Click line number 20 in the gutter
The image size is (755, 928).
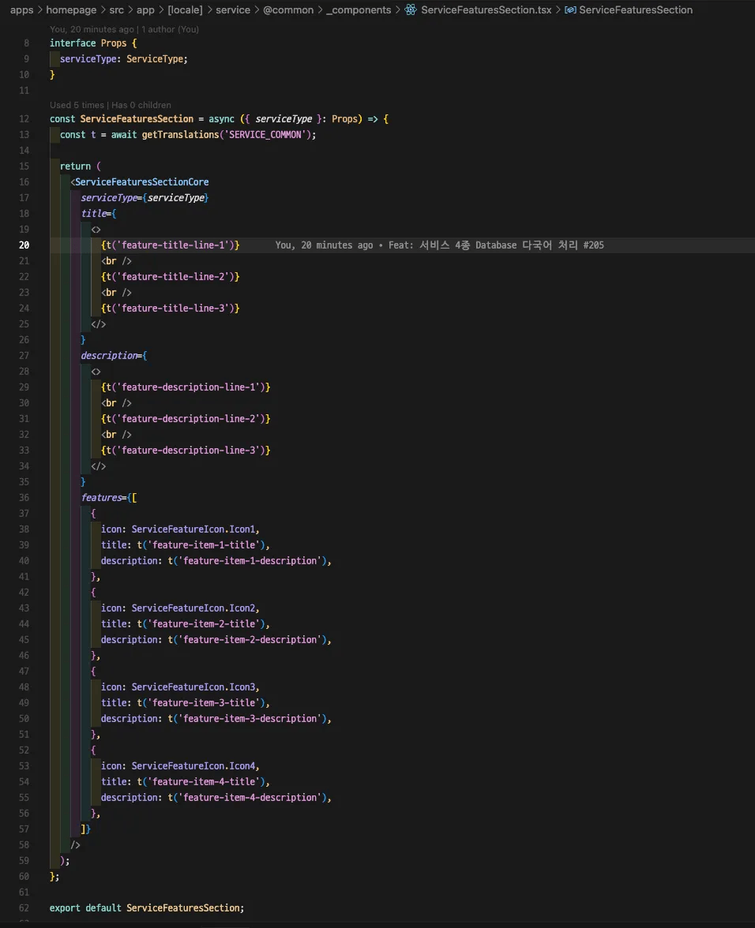24,245
